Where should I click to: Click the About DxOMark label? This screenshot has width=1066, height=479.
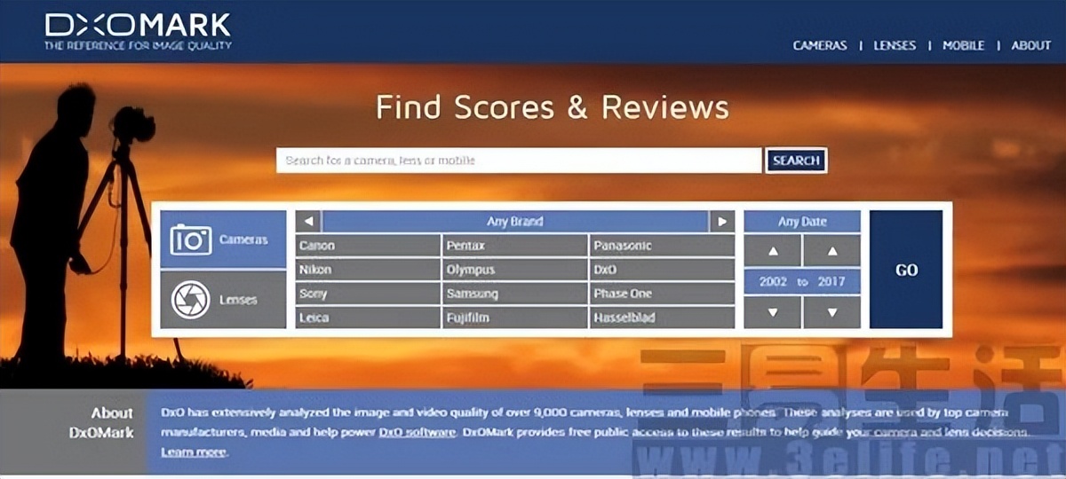tap(101, 423)
